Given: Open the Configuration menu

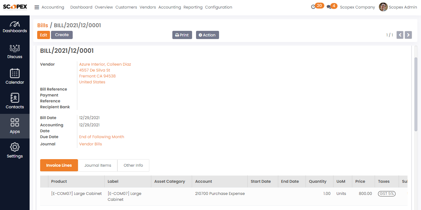Looking at the screenshot, I should [x=219, y=7].
